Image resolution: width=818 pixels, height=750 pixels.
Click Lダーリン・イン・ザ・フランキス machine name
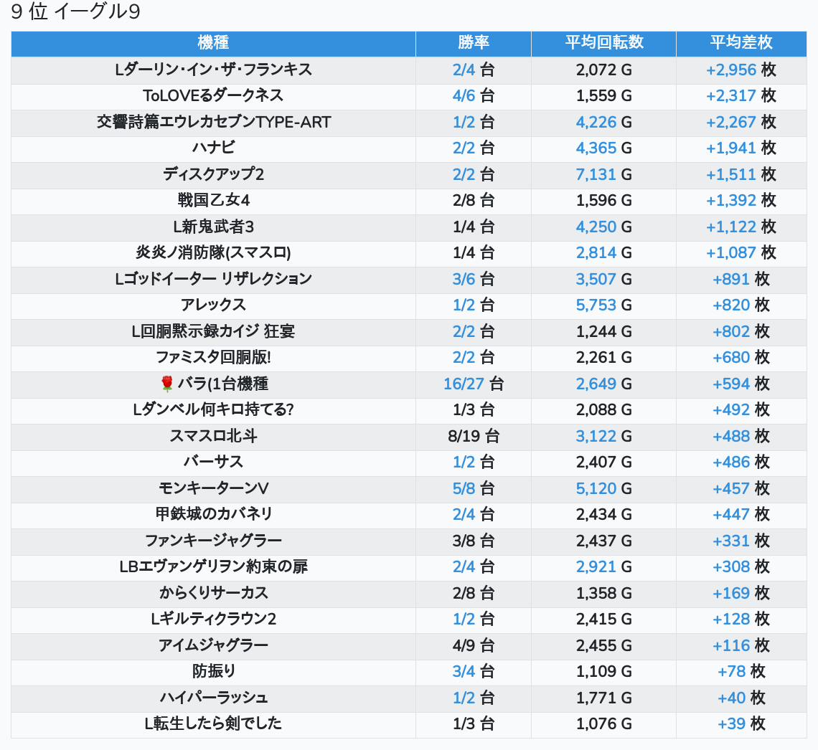[213, 70]
